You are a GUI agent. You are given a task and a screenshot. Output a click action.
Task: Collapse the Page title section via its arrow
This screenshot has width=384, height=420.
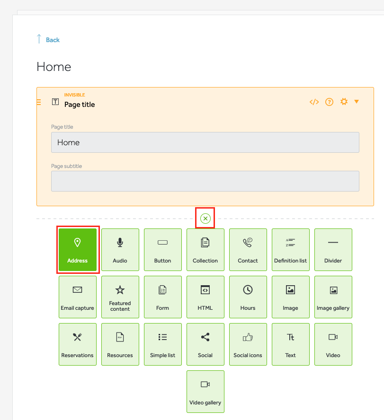pos(357,101)
